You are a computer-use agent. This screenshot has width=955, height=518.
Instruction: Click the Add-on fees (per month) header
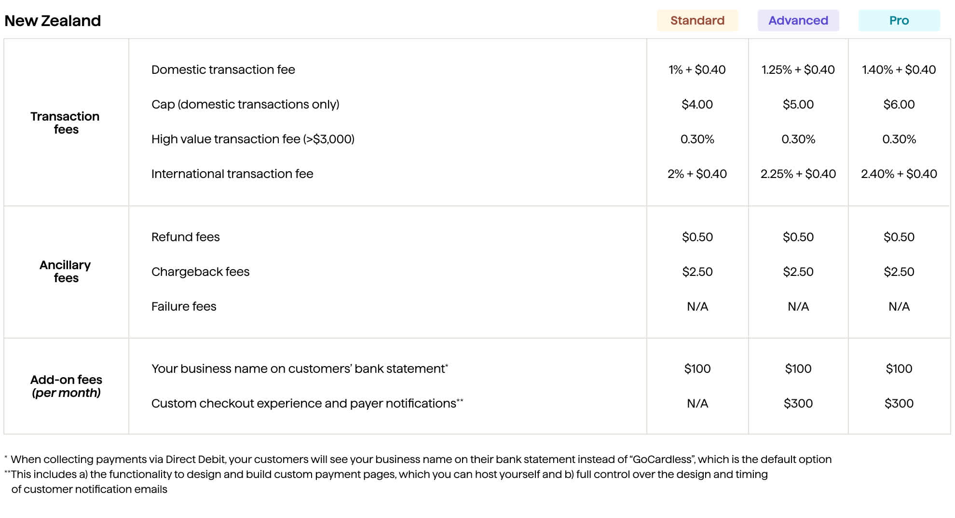[66, 386]
